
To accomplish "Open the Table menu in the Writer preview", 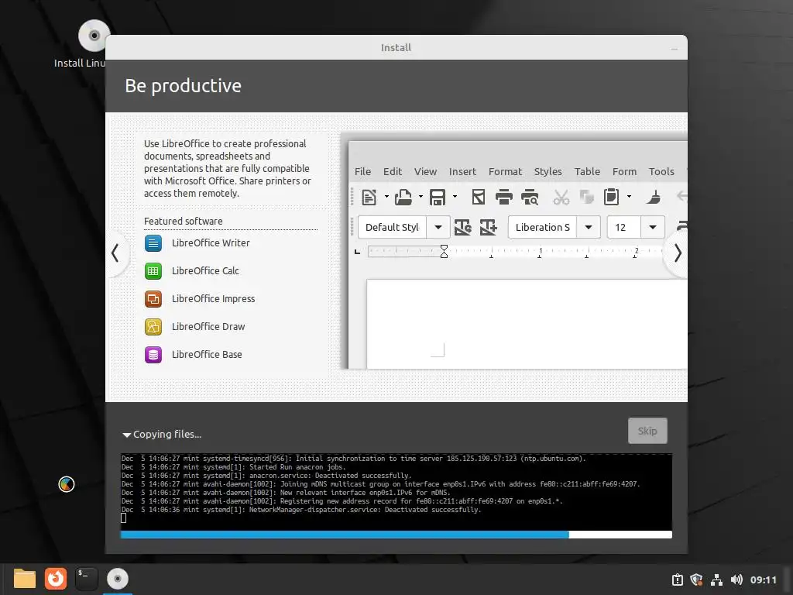I will [587, 171].
